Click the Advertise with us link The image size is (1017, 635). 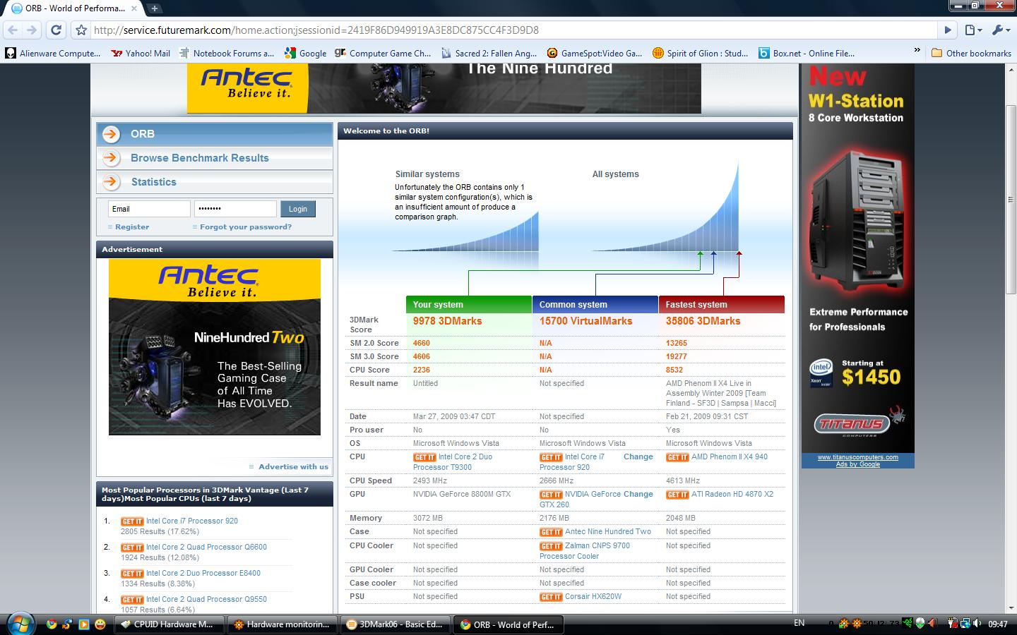point(293,466)
